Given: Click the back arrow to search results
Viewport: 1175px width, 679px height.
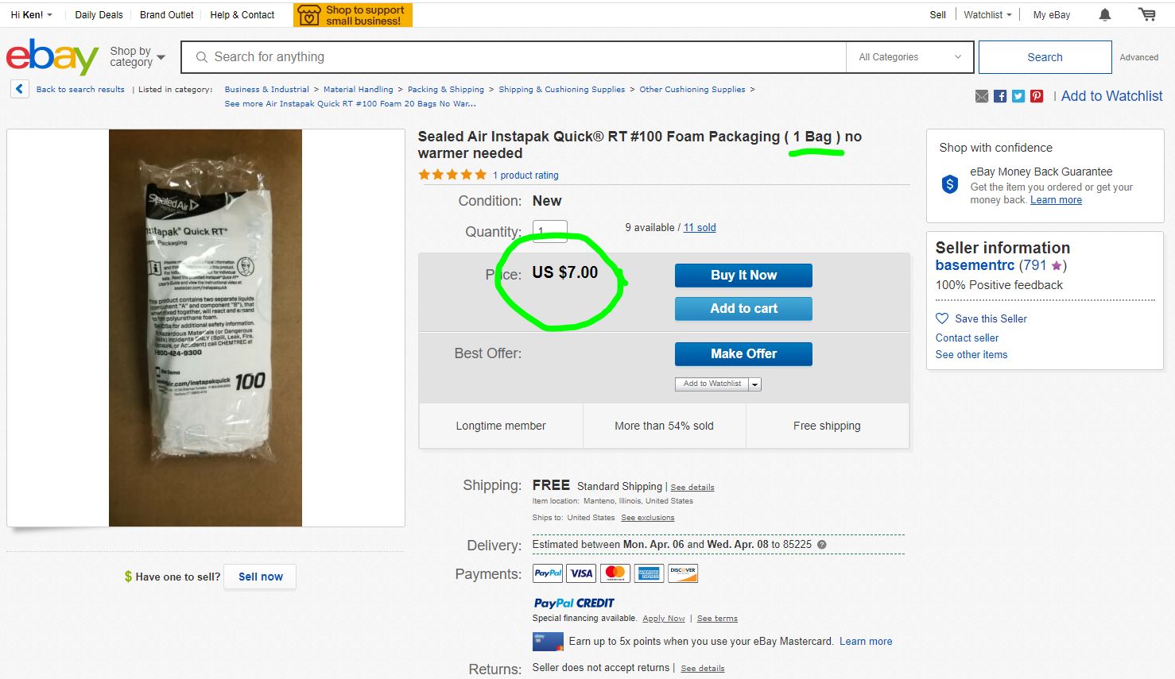Looking at the screenshot, I should click(20, 89).
